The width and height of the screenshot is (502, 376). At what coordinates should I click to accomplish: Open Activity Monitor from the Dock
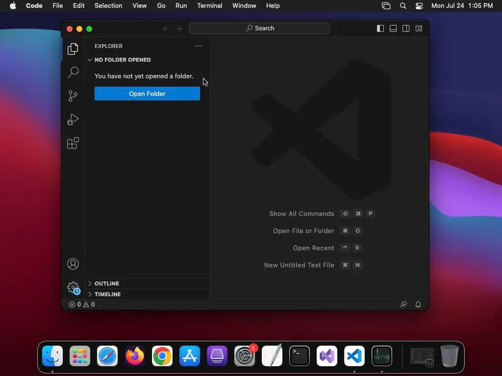[381, 356]
